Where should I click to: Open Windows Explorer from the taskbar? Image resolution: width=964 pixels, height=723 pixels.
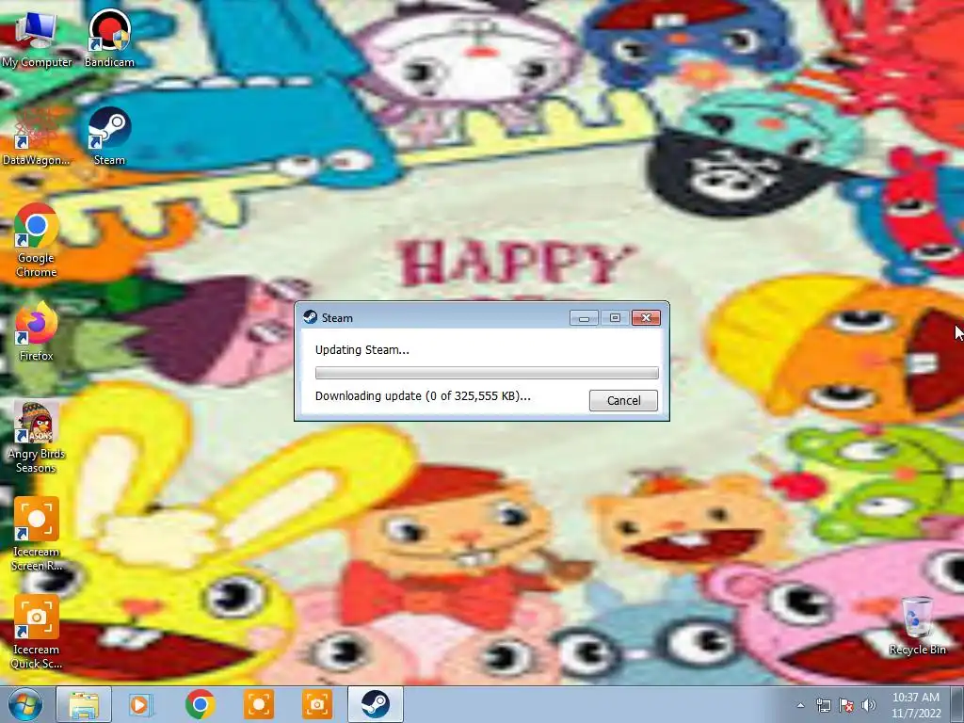point(84,704)
